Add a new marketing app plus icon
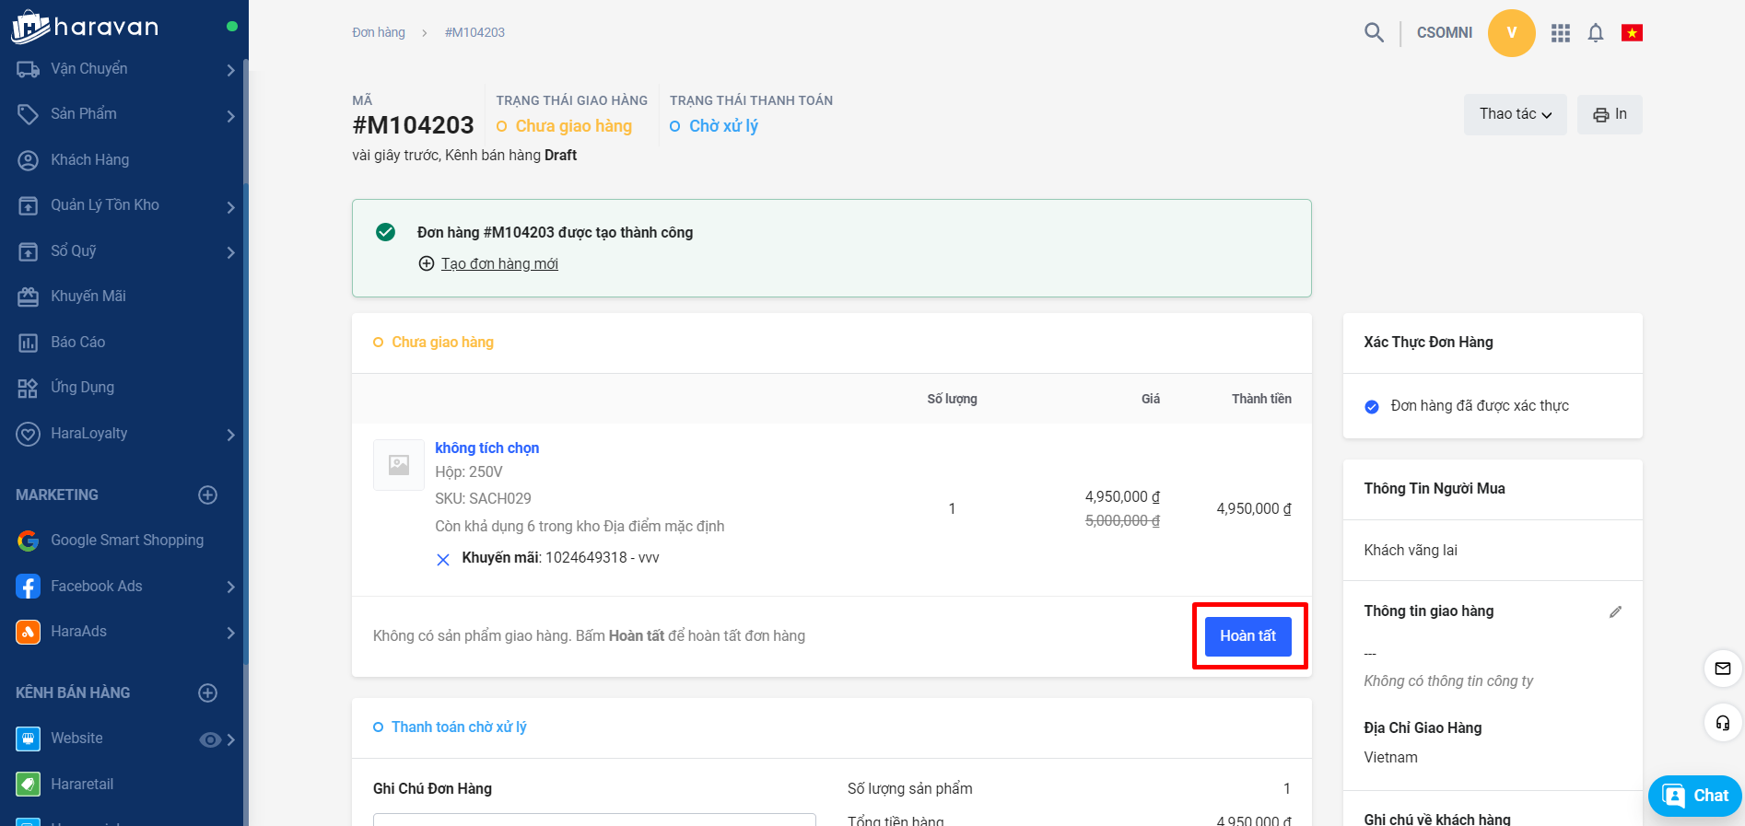The image size is (1745, 826). pos(208,495)
